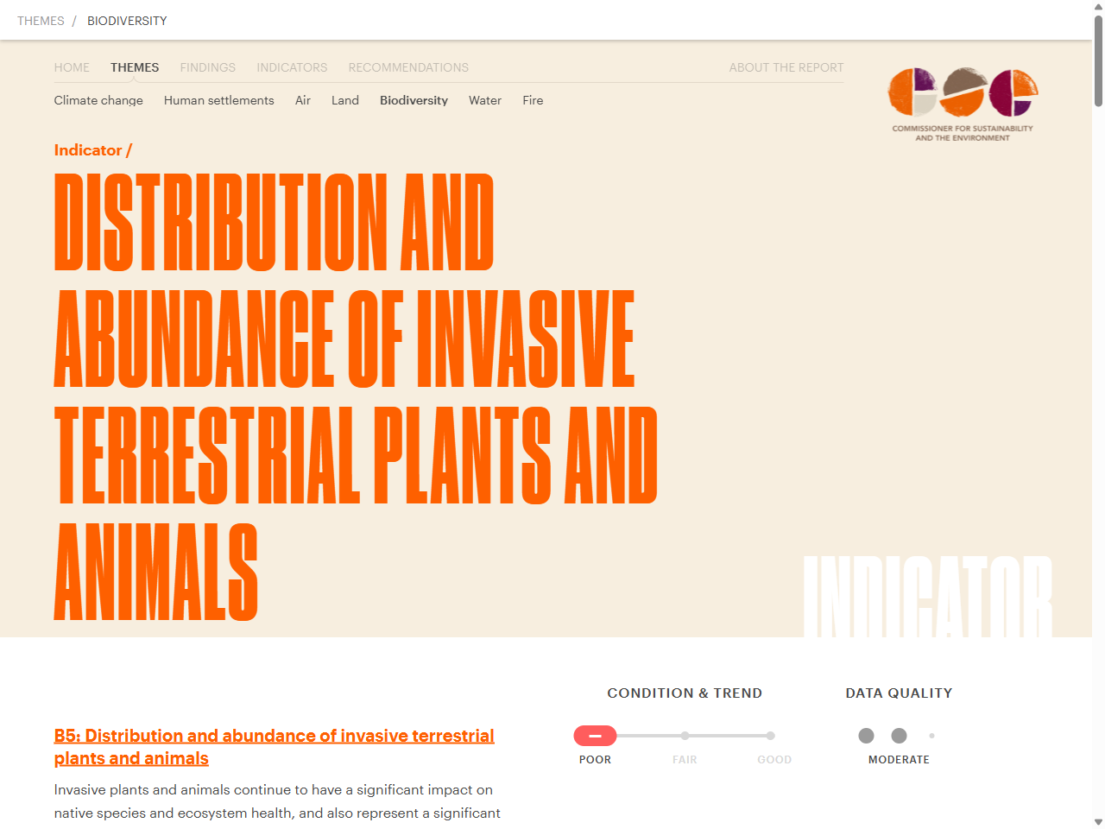1105x829 pixels.
Task: Open the FINDINGS navigation item
Action: point(208,67)
